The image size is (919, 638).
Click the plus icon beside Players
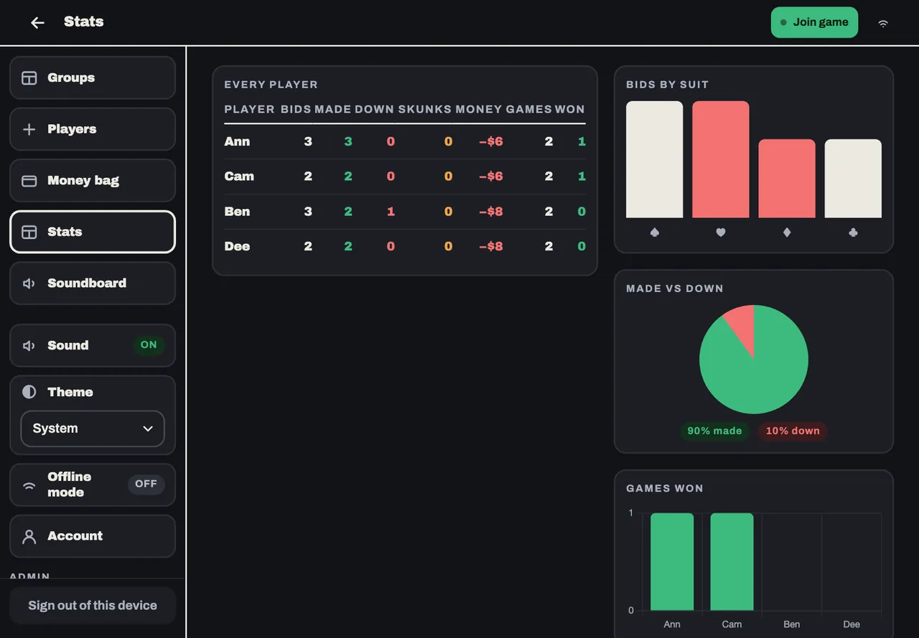click(x=29, y=129)
